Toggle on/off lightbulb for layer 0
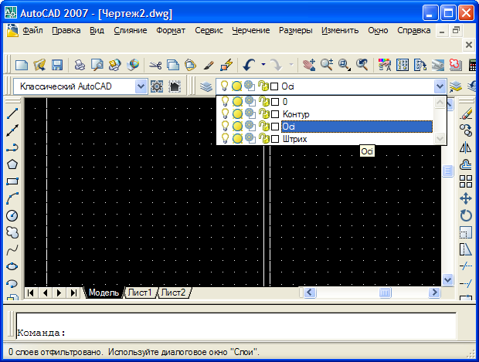Image resolution: width=479 pixels, height=362 pixels. pos(225,101)
